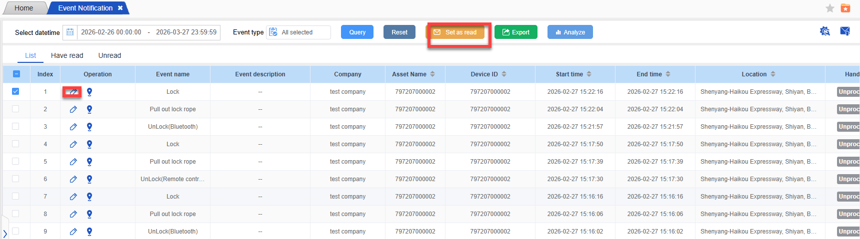Switch to the Home tab
The image size is (860, 239).
click(23, 8)
